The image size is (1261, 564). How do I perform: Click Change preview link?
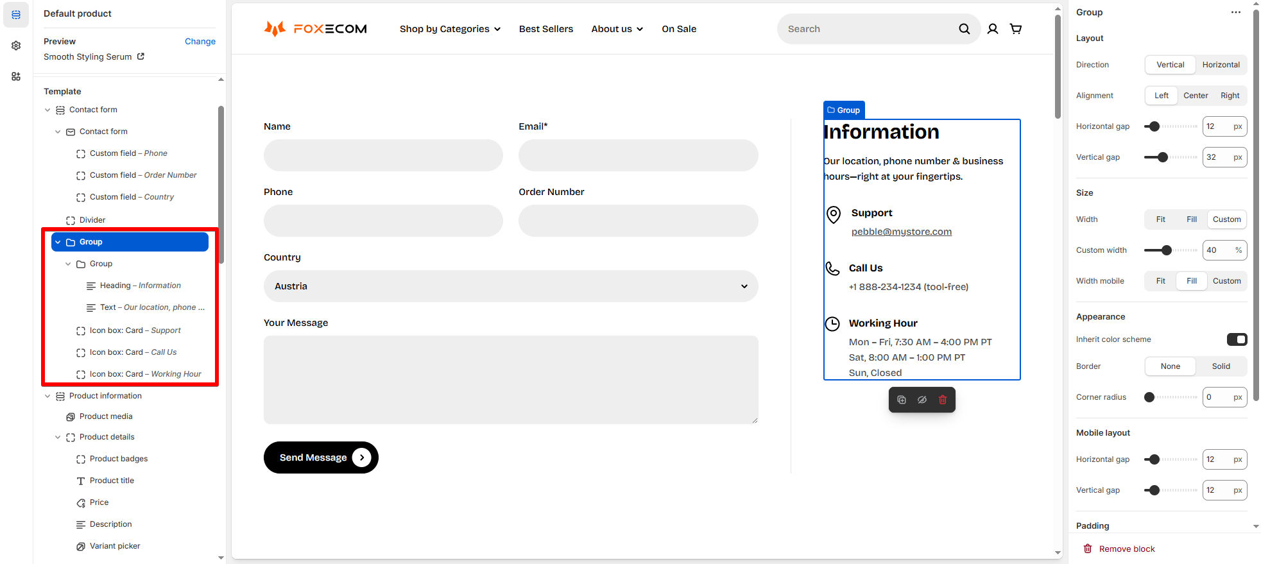[x=200, y=42]
